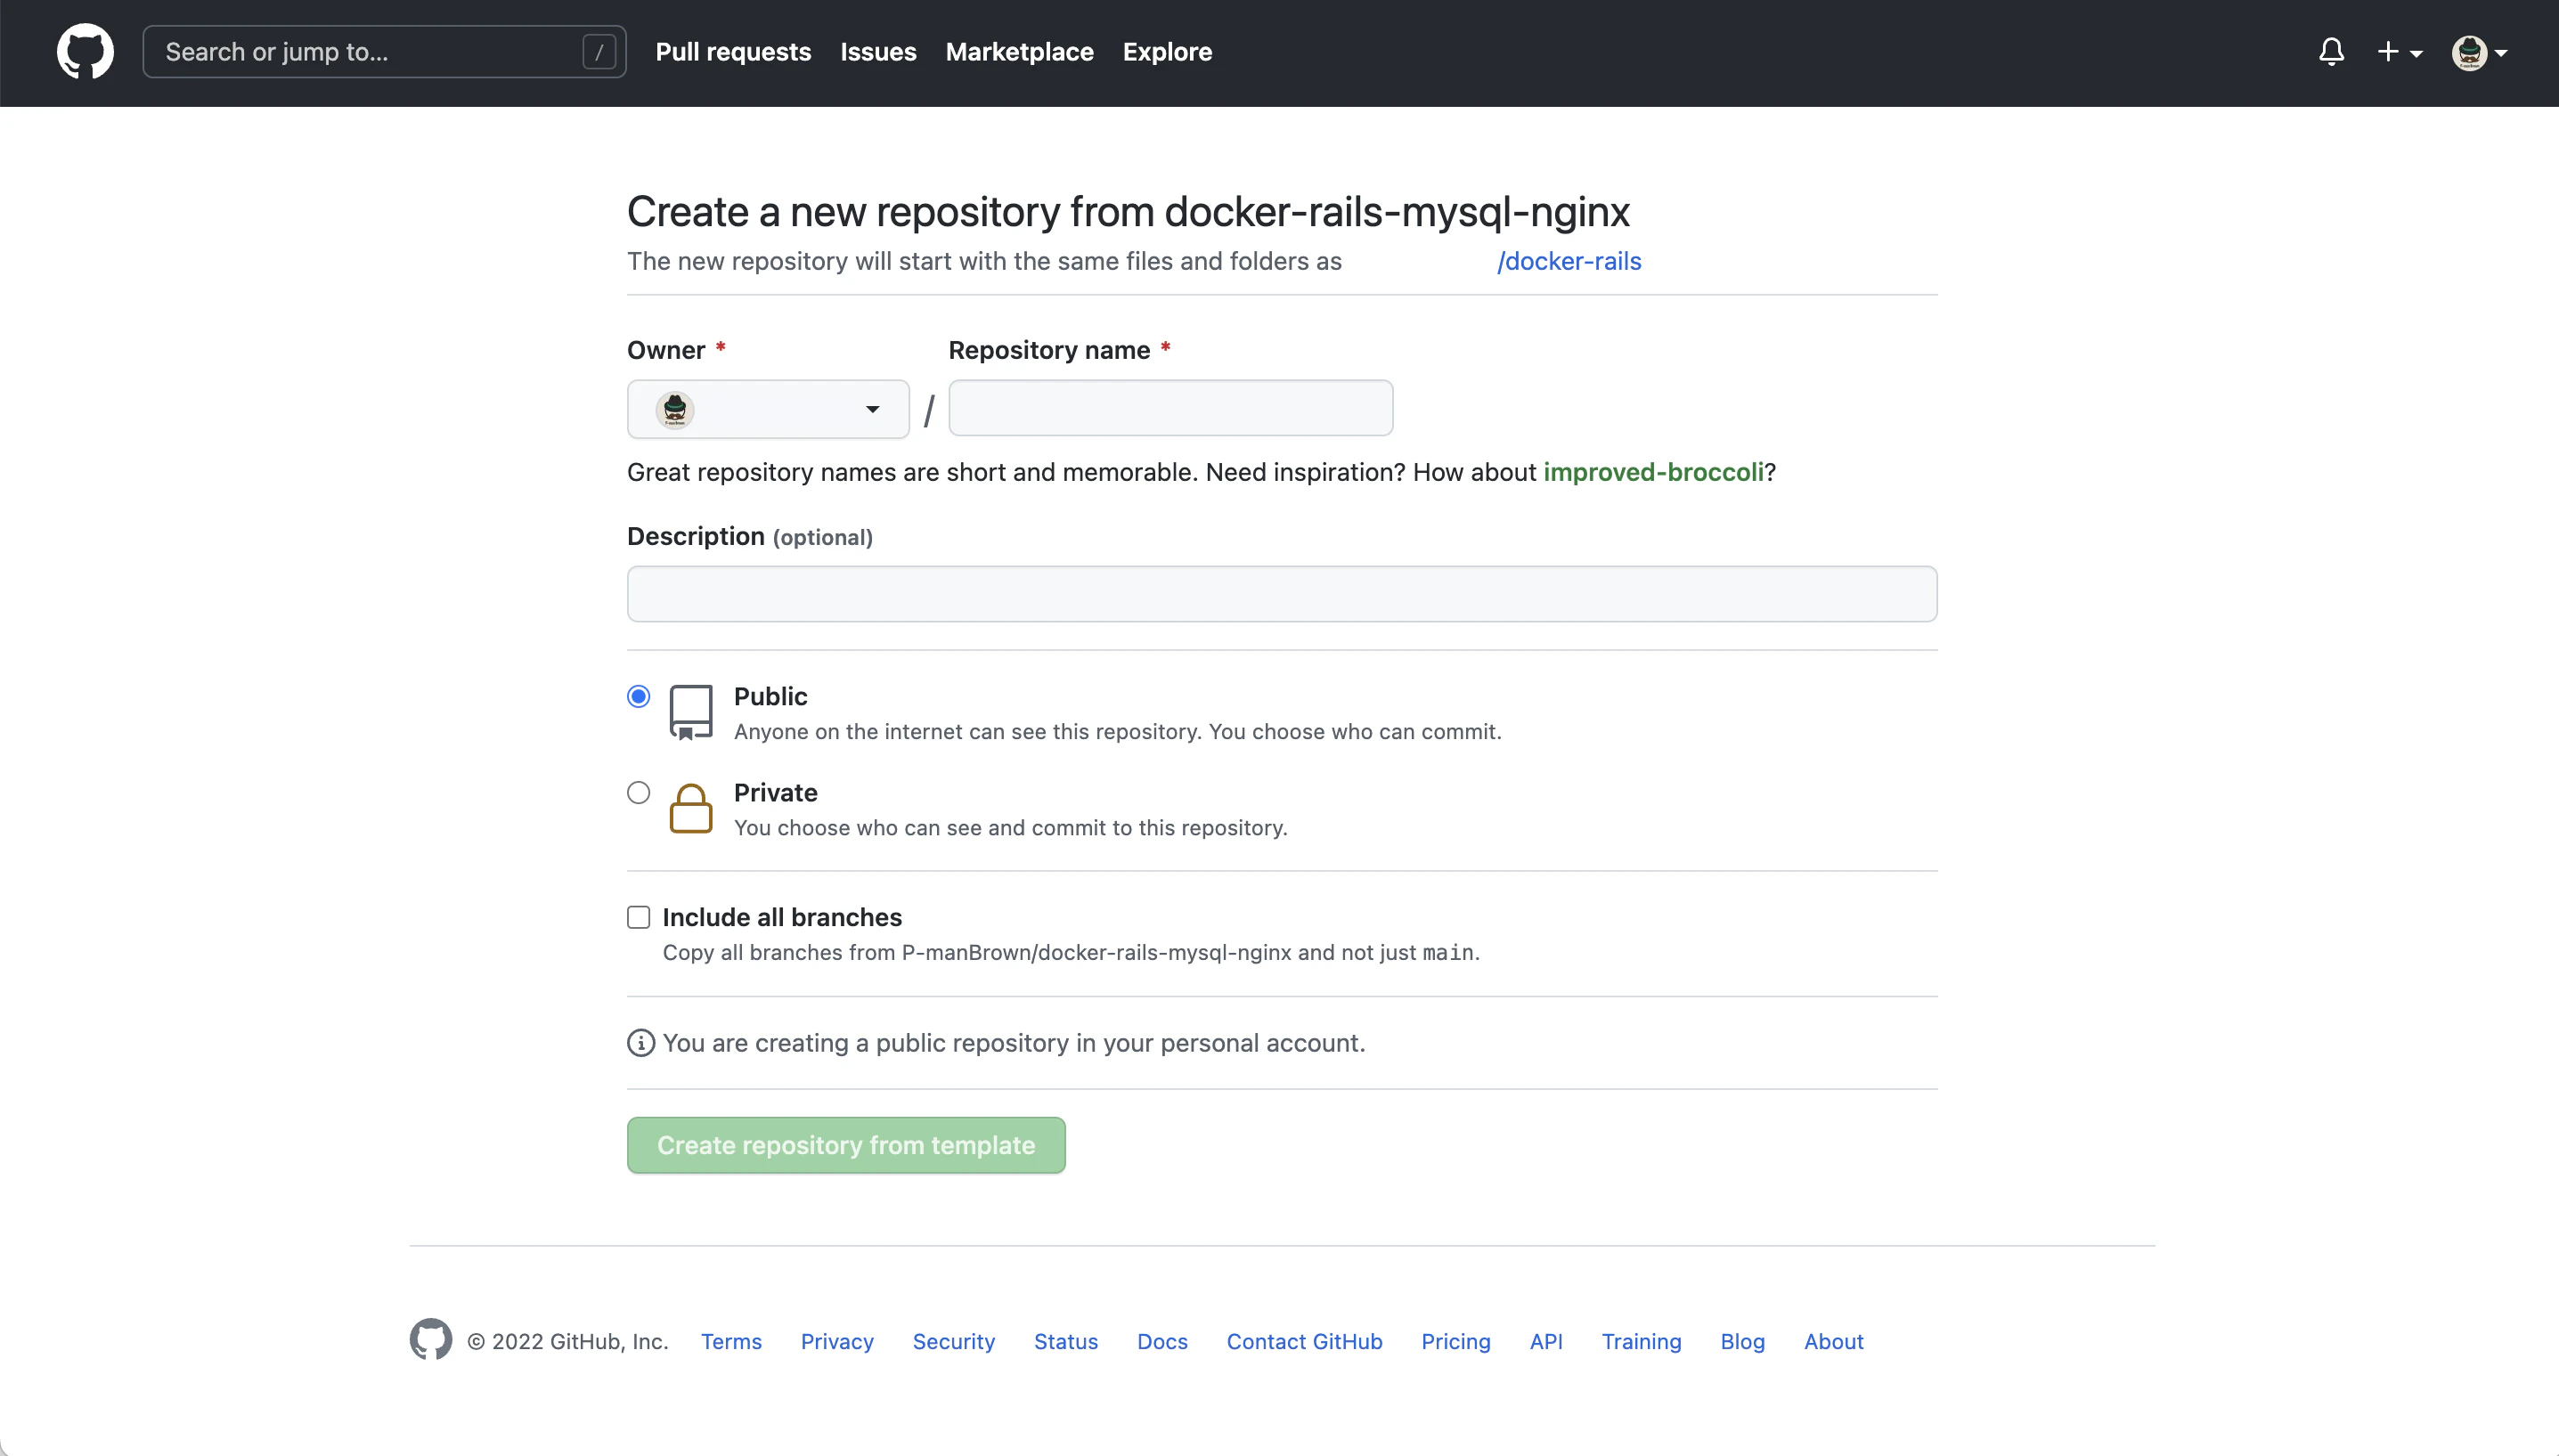The width and height of the screenshot is (2559, 1456).
Task: Click the Private lock icon
Action: [x=691, y=808]
